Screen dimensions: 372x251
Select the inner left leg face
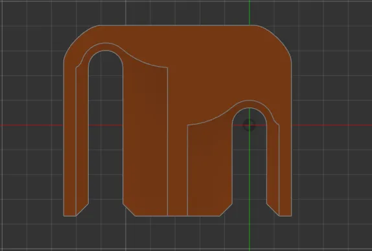pos(82,137)
